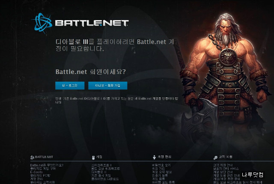
Task: Click the 아니오 - 회원 가입 button
Action: click(x=107, y=86)
